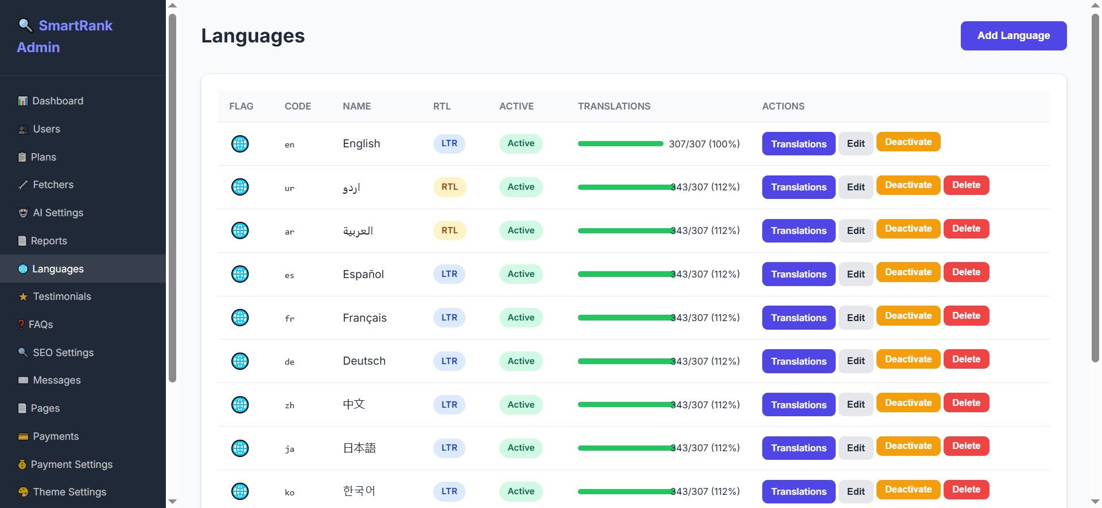Click the English translations progress bar
Image resolution: width=1102 pixels, height=508 pixels.
click(620, 144)
